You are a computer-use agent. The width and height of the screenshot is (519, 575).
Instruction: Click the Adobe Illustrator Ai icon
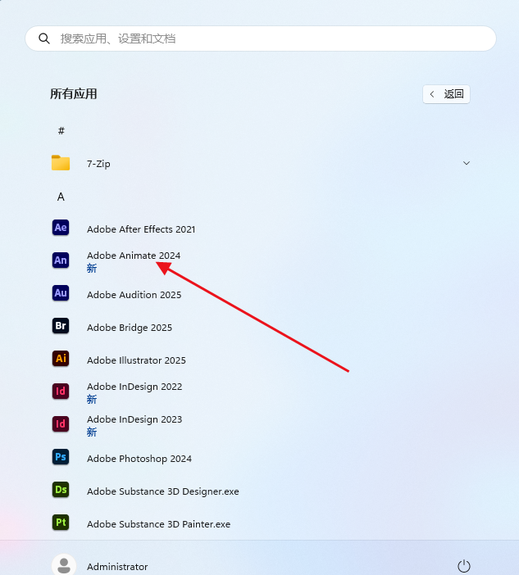click(x=61, y=358)
